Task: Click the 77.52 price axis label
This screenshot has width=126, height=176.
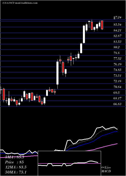Action: 117,59
